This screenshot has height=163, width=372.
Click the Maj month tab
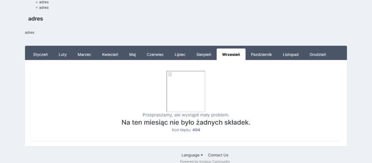tap(132, 55)
